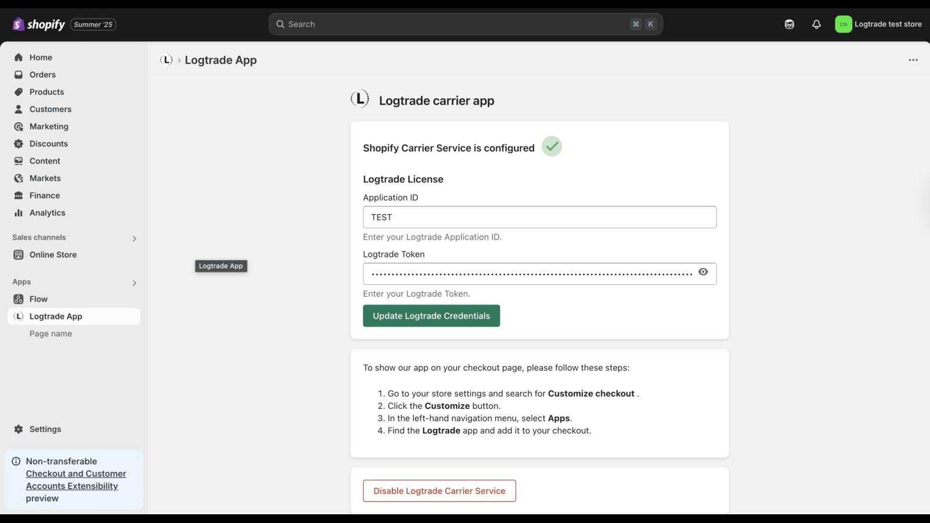Click the Marketing target icon
The image size is (930, 523).
[x=19, y=127]
